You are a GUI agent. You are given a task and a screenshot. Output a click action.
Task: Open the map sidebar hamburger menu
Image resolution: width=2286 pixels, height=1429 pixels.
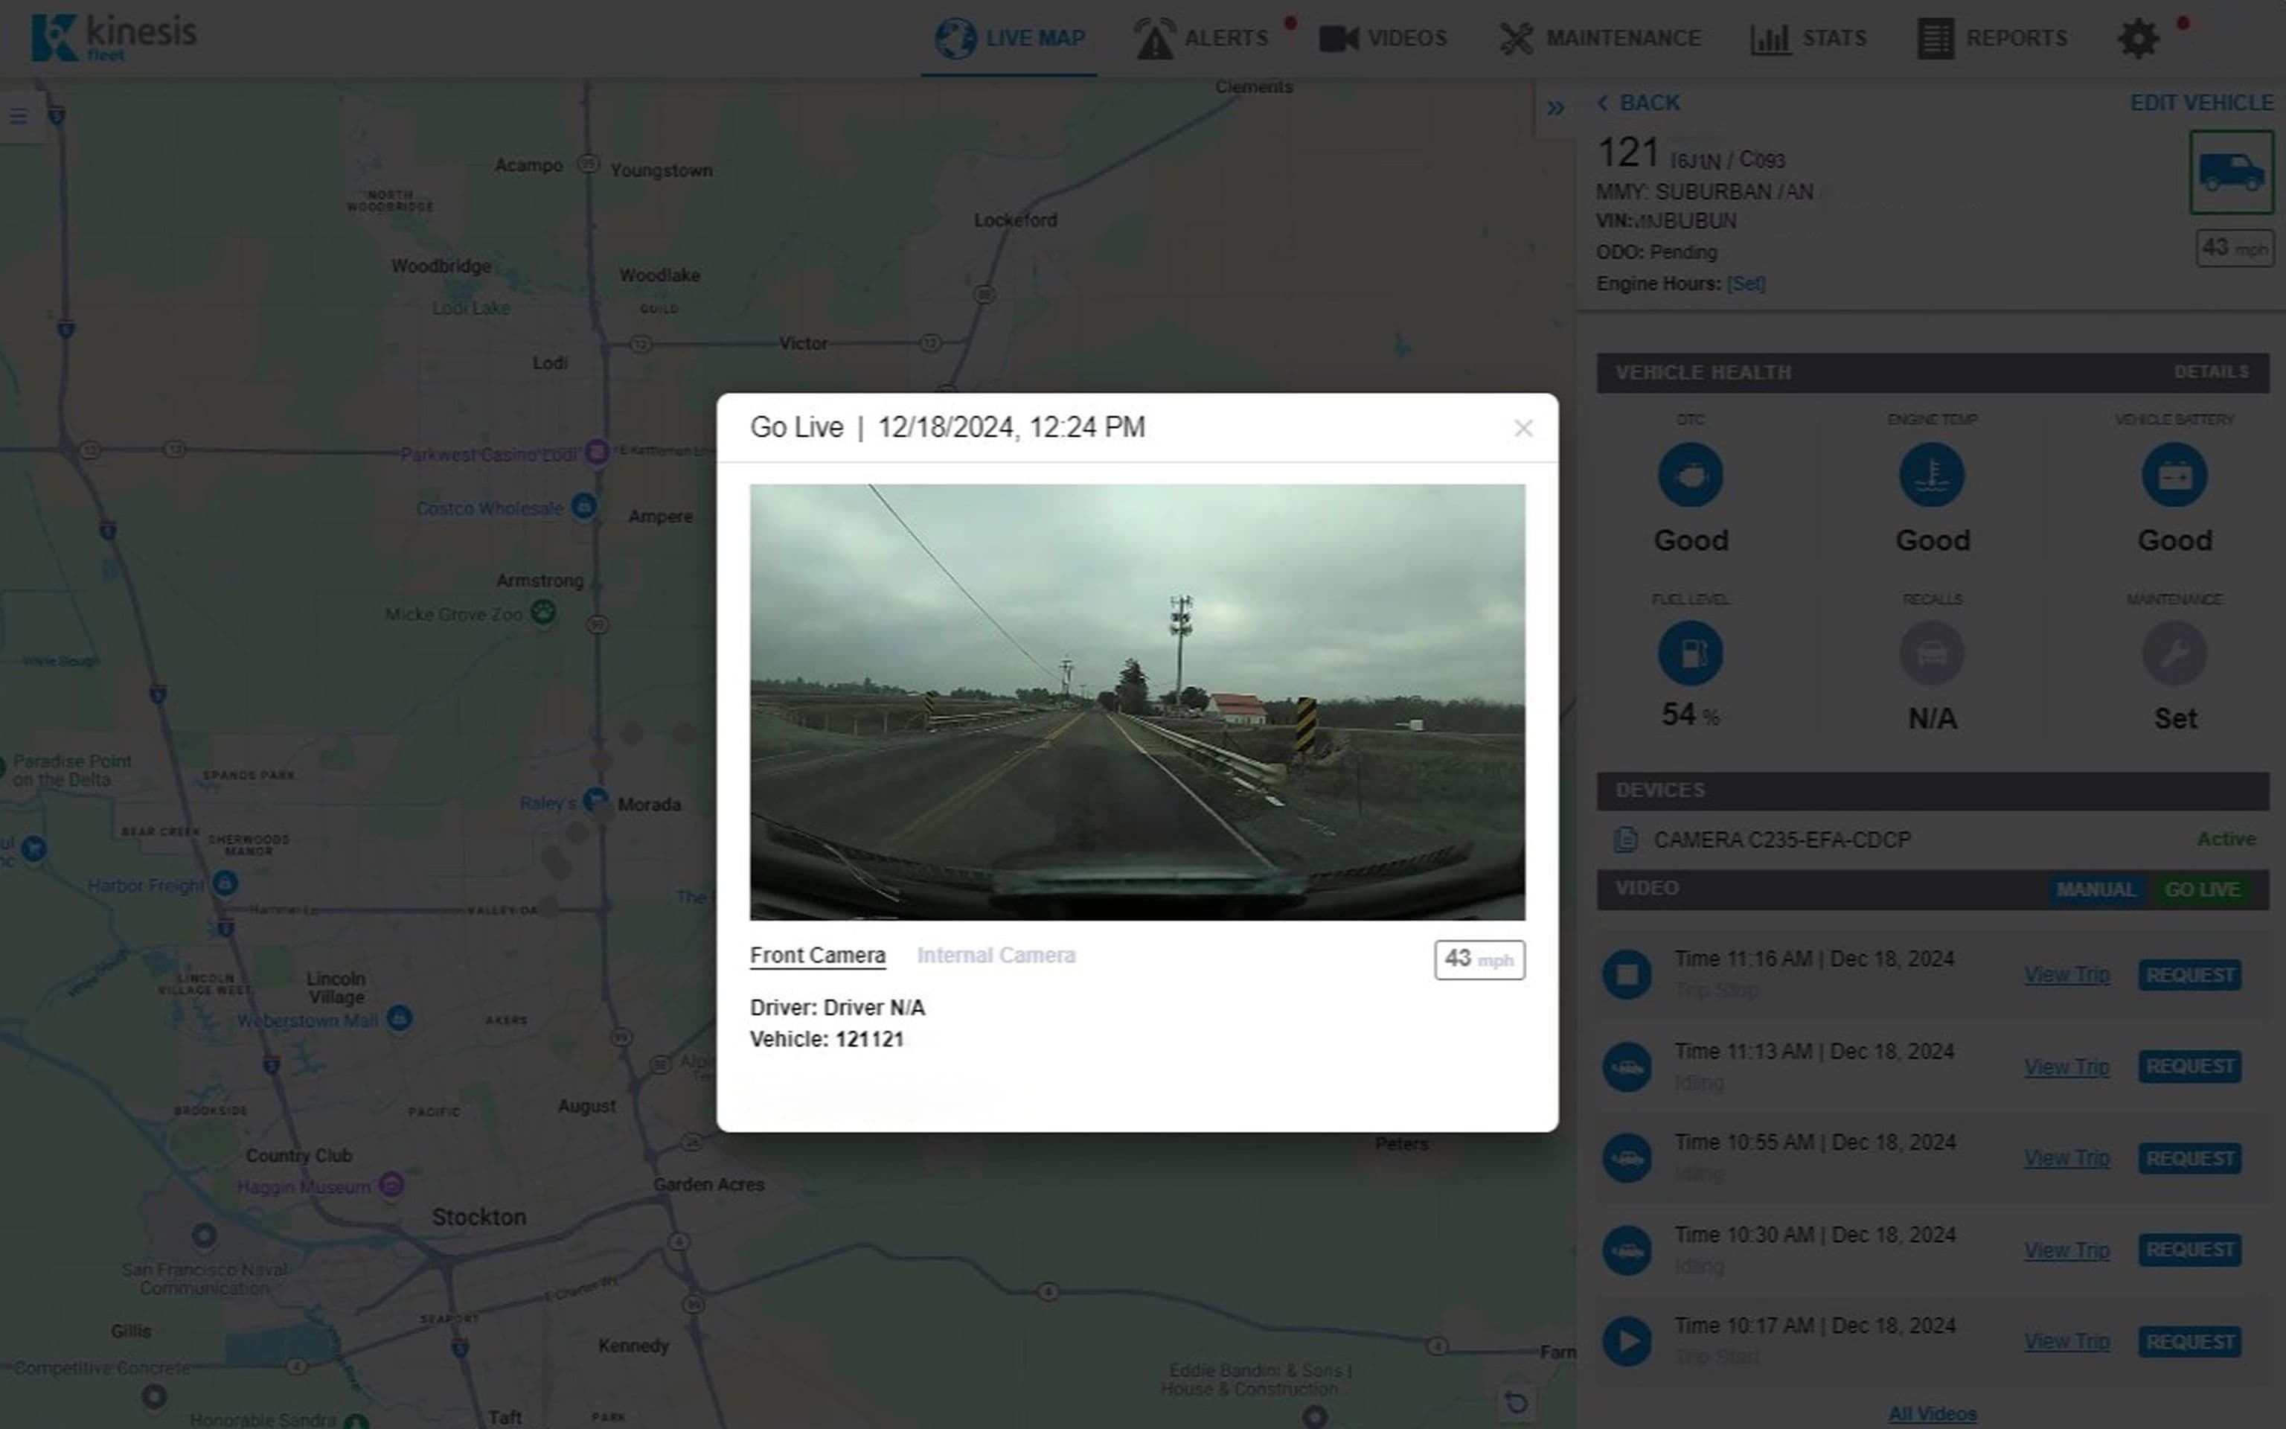tap(19, 116)
